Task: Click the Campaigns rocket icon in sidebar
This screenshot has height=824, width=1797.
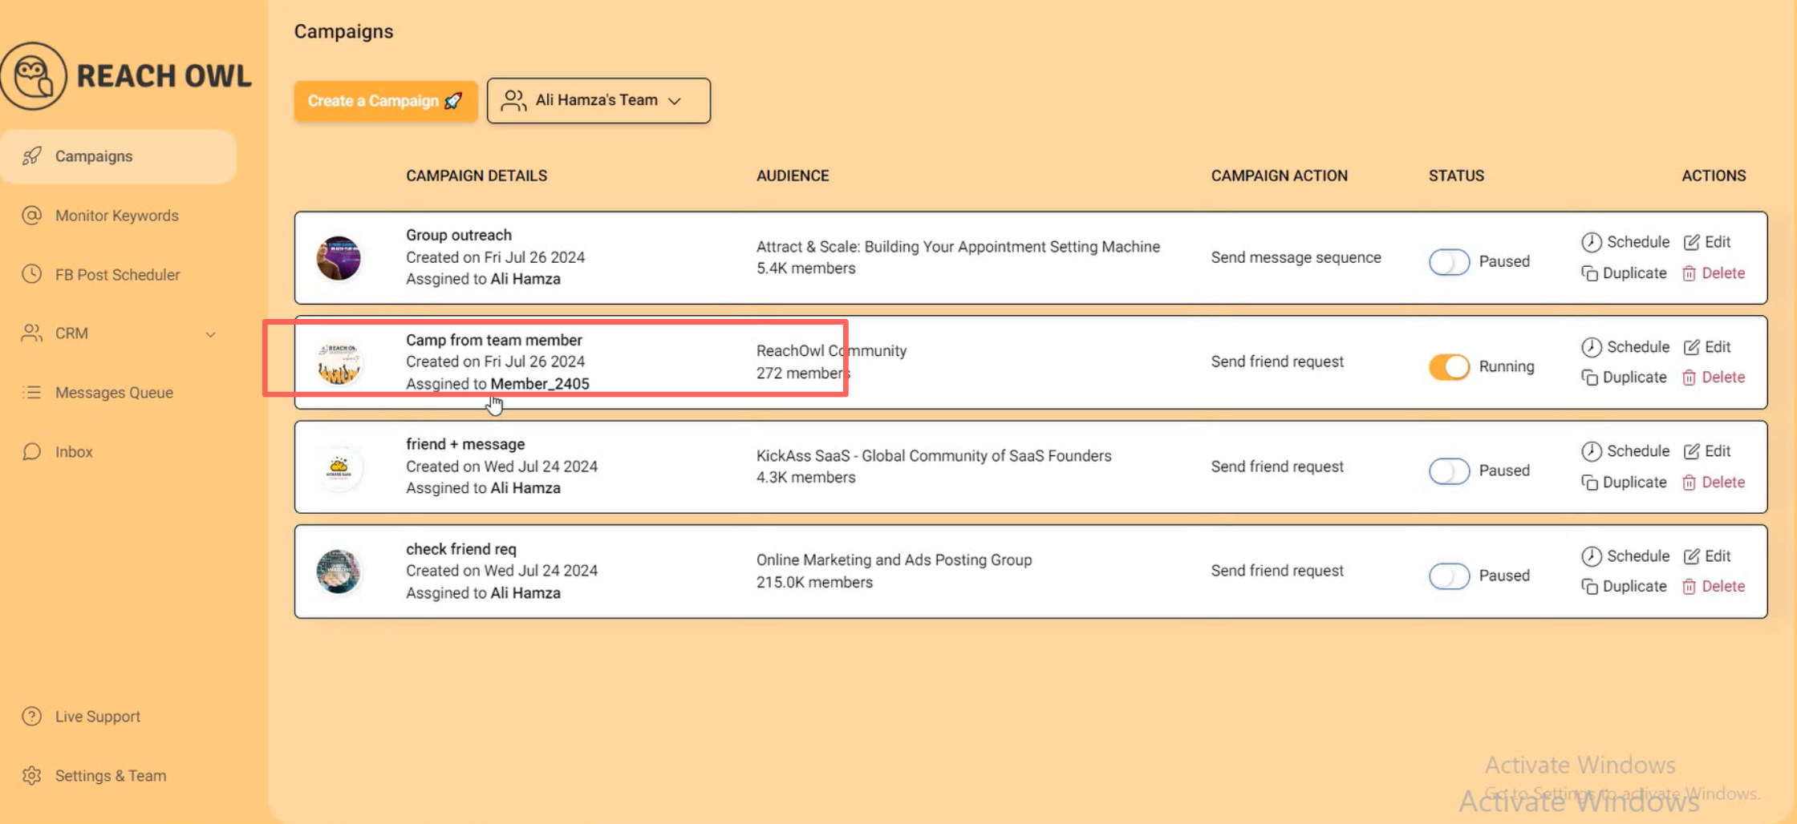Action: coord(32,156)
